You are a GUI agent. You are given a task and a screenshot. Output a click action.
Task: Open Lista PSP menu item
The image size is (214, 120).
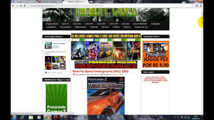(x=113, y=24)
